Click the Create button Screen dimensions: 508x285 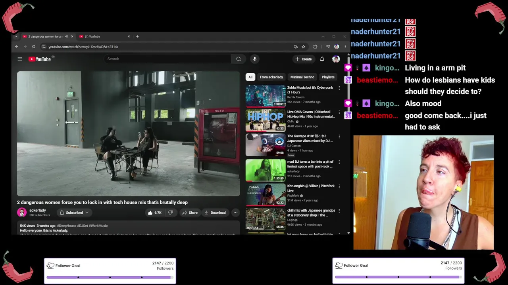click(x=304, y=59)
